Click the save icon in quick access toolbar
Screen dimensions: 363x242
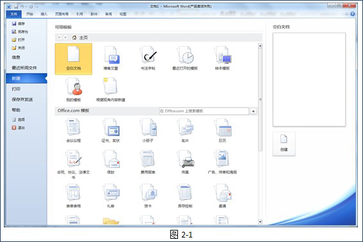pos(16,6)
